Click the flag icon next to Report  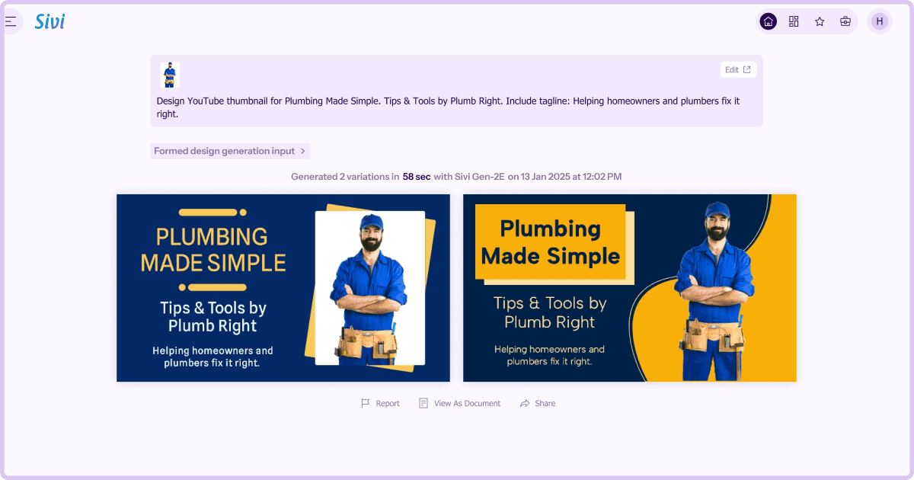365,403
